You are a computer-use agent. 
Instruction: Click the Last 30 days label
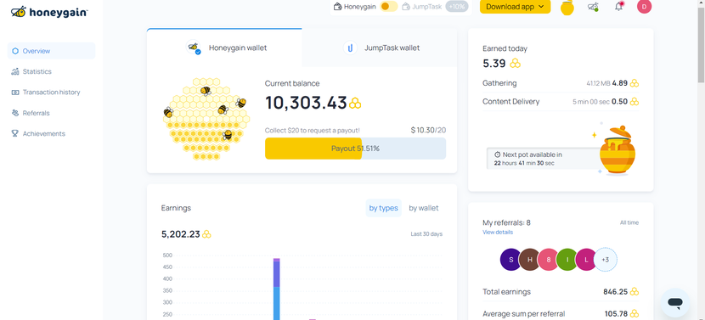426,234
